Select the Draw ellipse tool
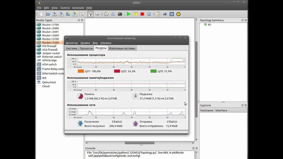The image size is (283, 159). pyautogui.click(x=178, y=14)
